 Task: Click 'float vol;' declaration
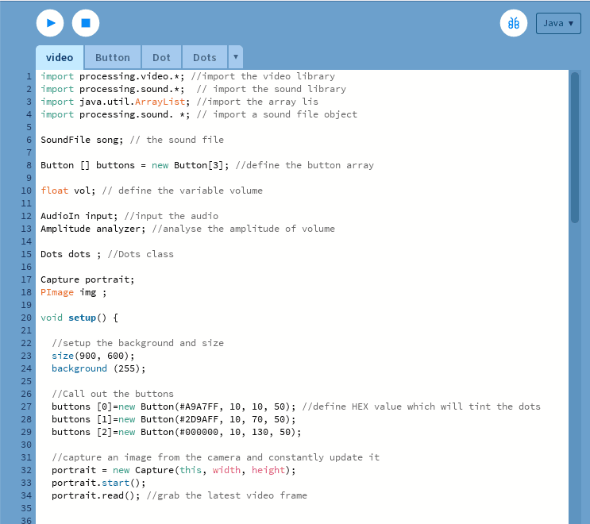pos(67,191)
